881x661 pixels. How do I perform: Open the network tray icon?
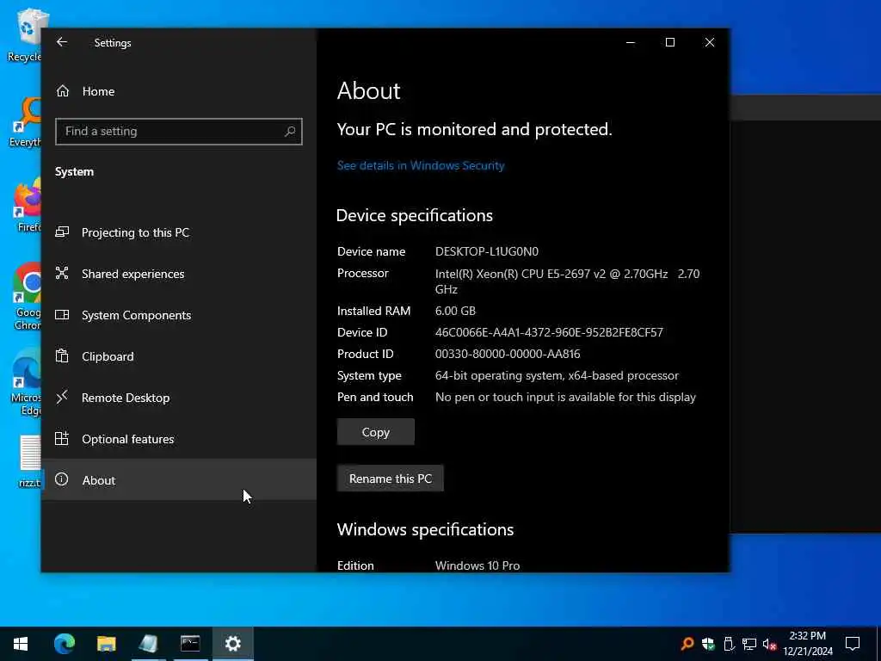[x=749, y=644]
